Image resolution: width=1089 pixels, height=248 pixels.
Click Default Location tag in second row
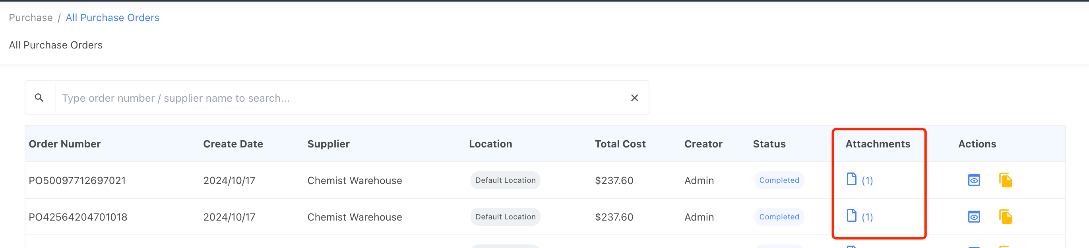pyautogui.click(x=505, y=217)
